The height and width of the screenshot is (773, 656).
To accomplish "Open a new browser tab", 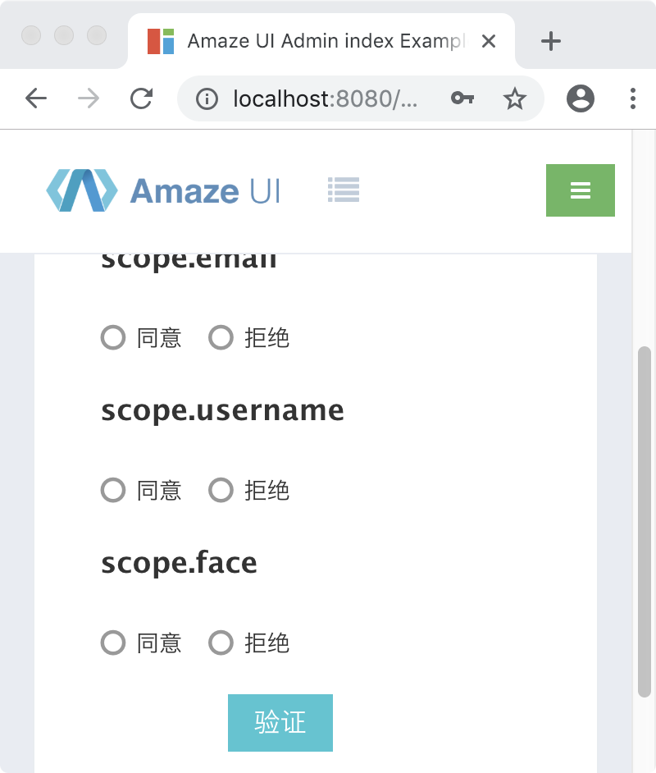I will 551,41.
